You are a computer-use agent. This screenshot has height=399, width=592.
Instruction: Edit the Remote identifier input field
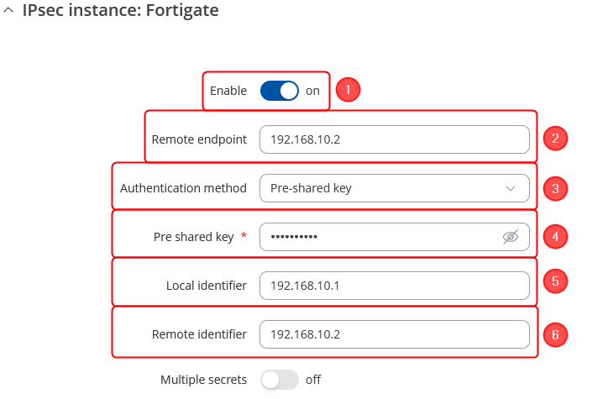394,334
